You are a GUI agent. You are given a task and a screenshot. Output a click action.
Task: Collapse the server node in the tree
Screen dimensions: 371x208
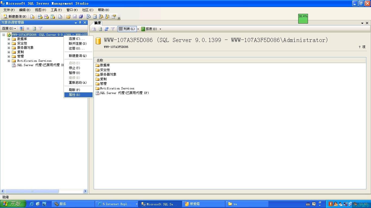(4, 35)
